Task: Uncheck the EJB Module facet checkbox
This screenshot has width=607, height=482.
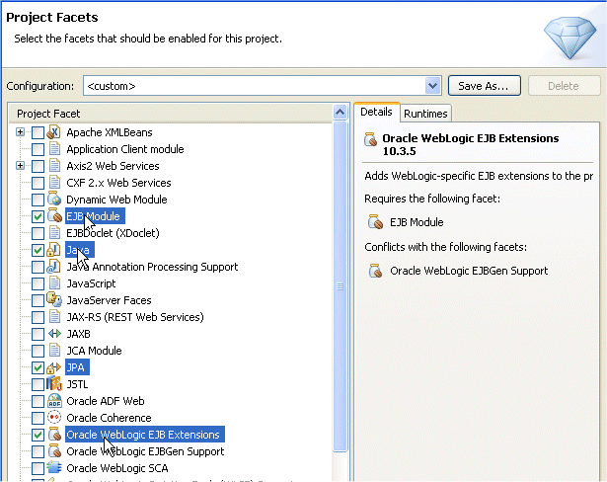Action: pyautogui.click(x=38, y=216)
